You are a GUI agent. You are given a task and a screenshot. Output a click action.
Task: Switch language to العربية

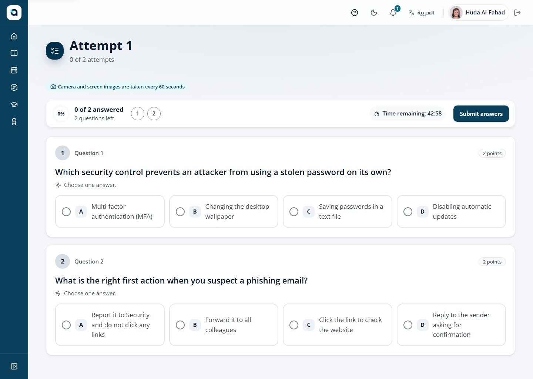pyautogui.click(x=421, y=13)
